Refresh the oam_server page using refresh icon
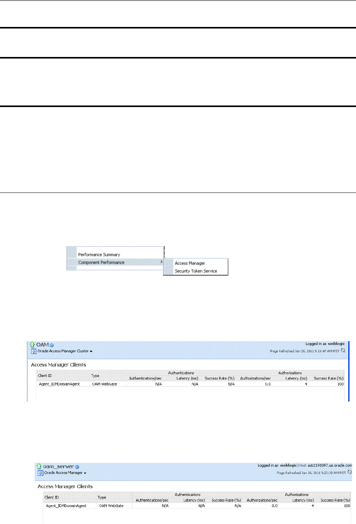The image size is (356, 524). [350, 472]
